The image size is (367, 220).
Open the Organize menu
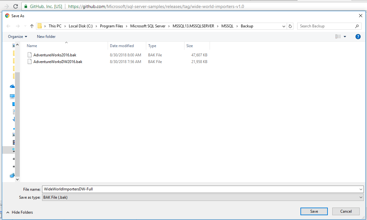18,37
